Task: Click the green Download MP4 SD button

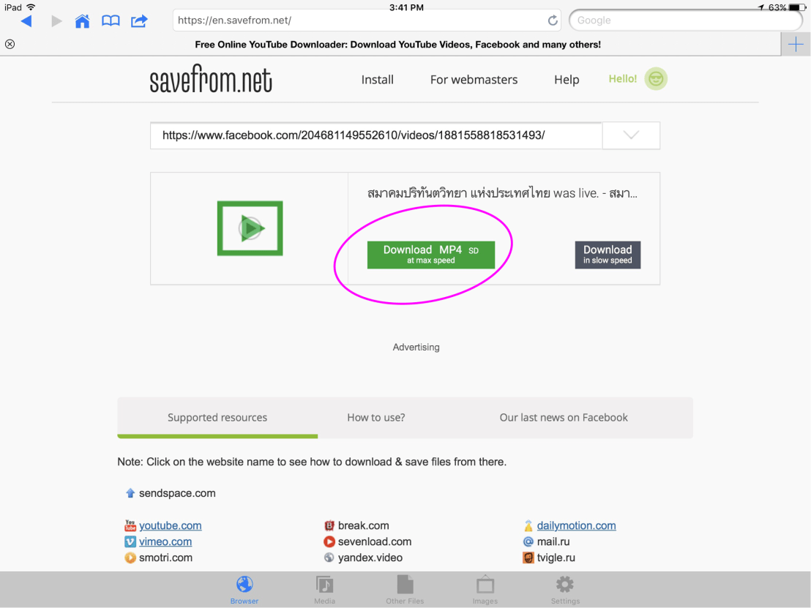Action: [x=430, y=255]
